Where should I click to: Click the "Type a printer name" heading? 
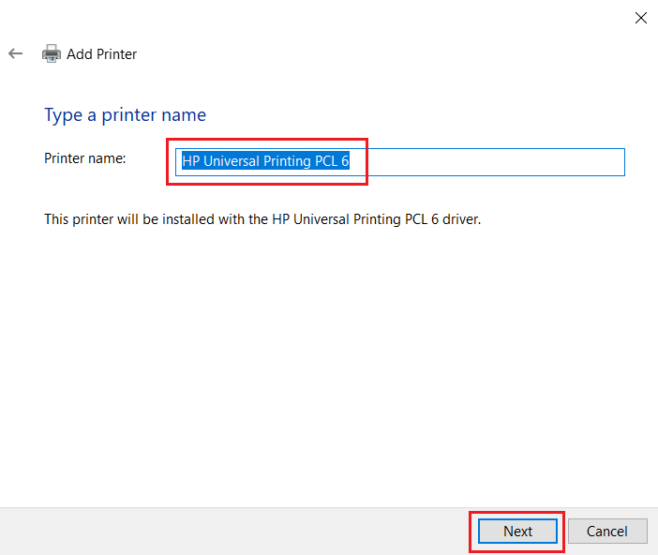tap(125, 115)
